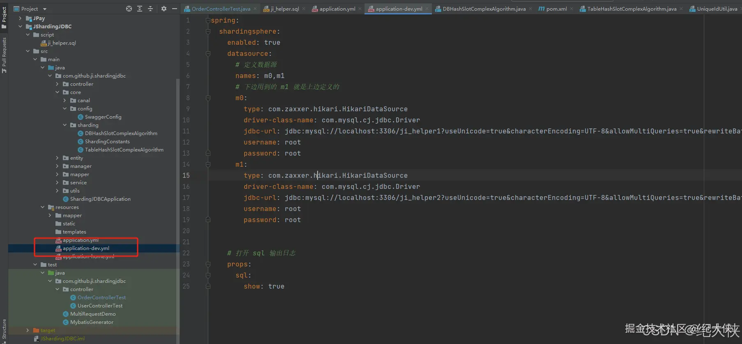This screenshot has width=742, height=344.
Task: Collapse the JShardingJDBC module
Action: [x=21, y=27]
